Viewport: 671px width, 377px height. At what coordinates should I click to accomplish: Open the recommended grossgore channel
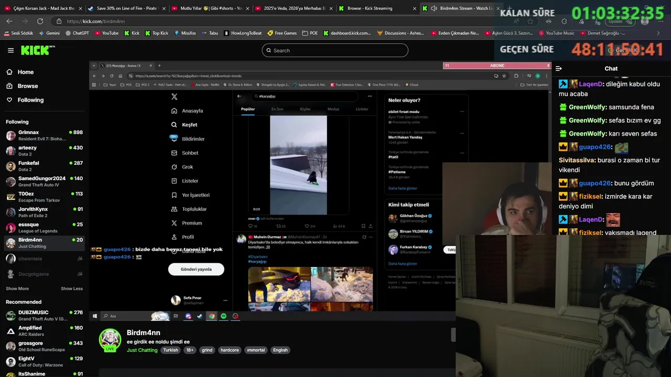(44, 347)
